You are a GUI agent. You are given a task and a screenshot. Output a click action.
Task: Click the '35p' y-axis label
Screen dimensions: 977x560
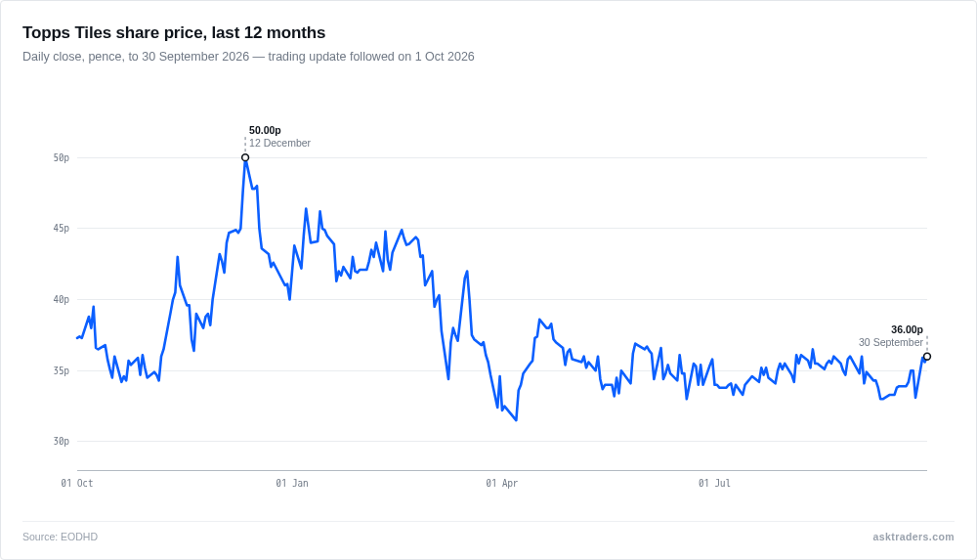click(61, 370)
